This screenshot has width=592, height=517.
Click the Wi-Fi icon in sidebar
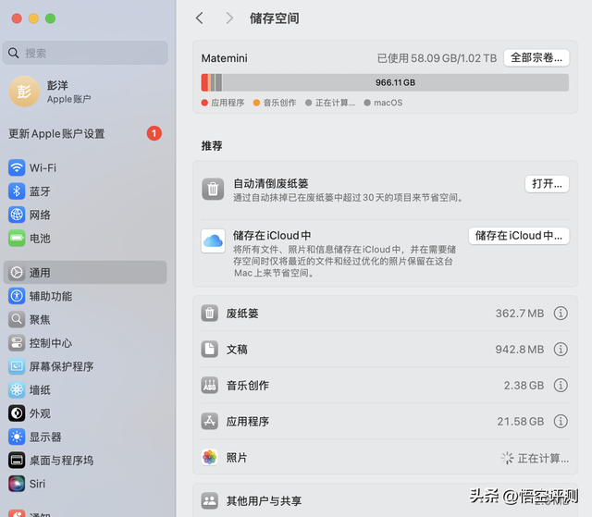[17, 167]
